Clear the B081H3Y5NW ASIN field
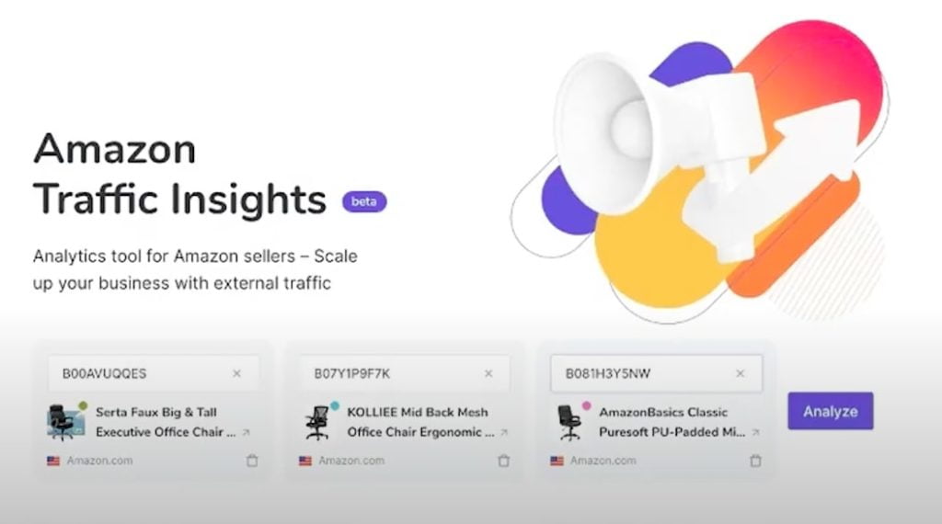The width and height of the screenshot is (942, 524). [741, 373]
